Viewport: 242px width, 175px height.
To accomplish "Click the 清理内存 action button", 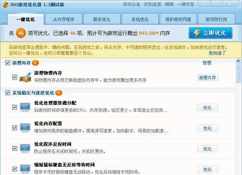I will [208, 78].
